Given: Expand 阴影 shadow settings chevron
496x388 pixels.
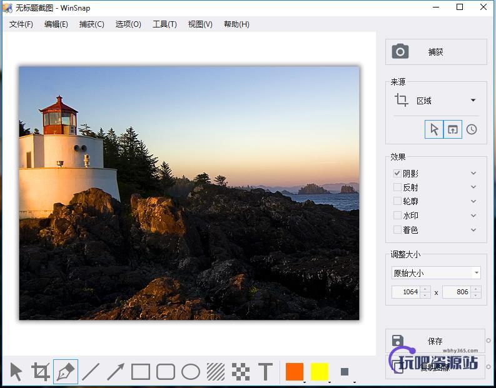Looking at the screenshot, I should pos(473,173).
